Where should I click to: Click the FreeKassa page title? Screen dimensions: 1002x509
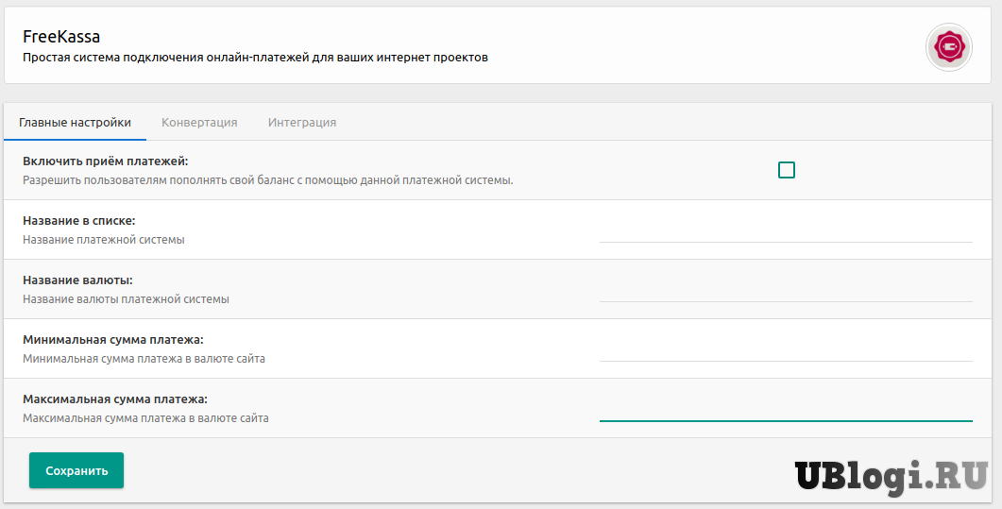61,37
